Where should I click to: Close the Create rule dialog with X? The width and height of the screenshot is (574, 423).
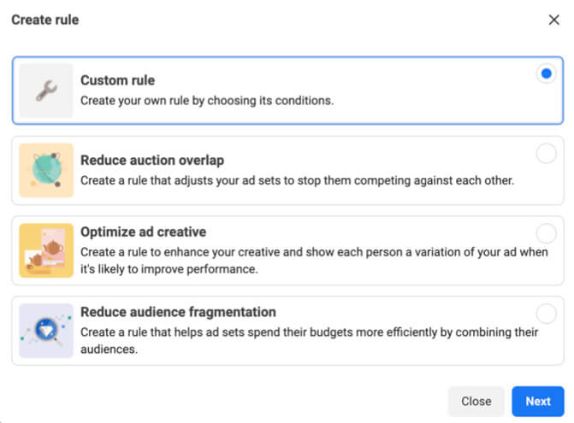click(x=553, y=20)
